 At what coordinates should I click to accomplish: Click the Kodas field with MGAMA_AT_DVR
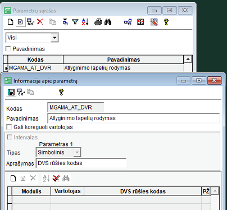click(x=76, y=107)
